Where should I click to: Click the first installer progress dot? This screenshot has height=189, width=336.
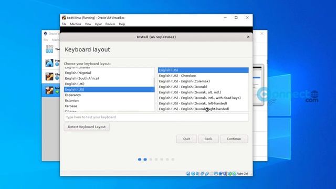click(x=140, y=160)
